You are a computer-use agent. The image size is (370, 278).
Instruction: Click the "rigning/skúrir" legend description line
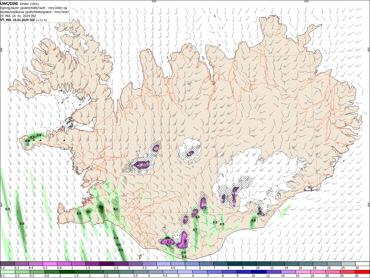point(34,8)
